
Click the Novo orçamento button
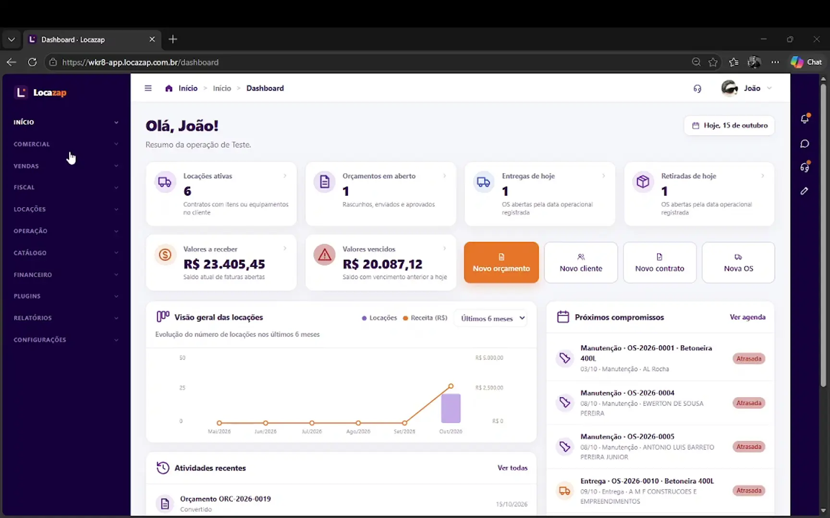[501, 262]
